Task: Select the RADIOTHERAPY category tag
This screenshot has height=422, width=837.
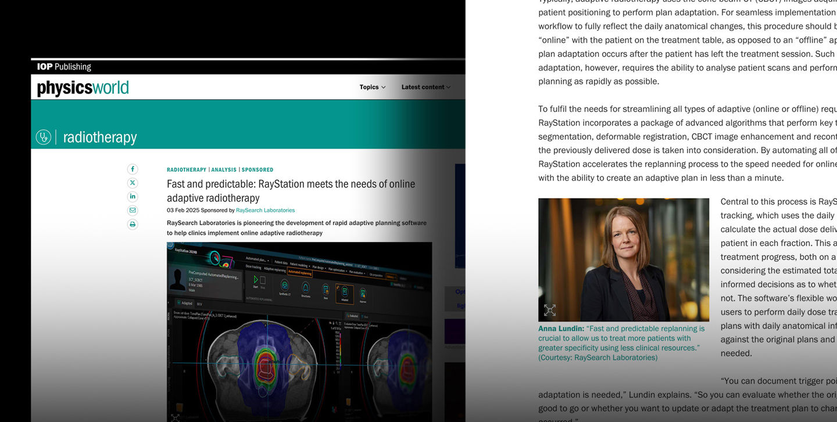Action: pyautogui.click(x=186, y=170)
